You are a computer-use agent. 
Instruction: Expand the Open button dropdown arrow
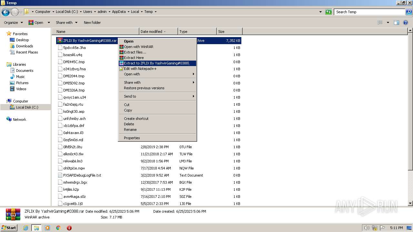pyautogui.click(x=49, y=23)
